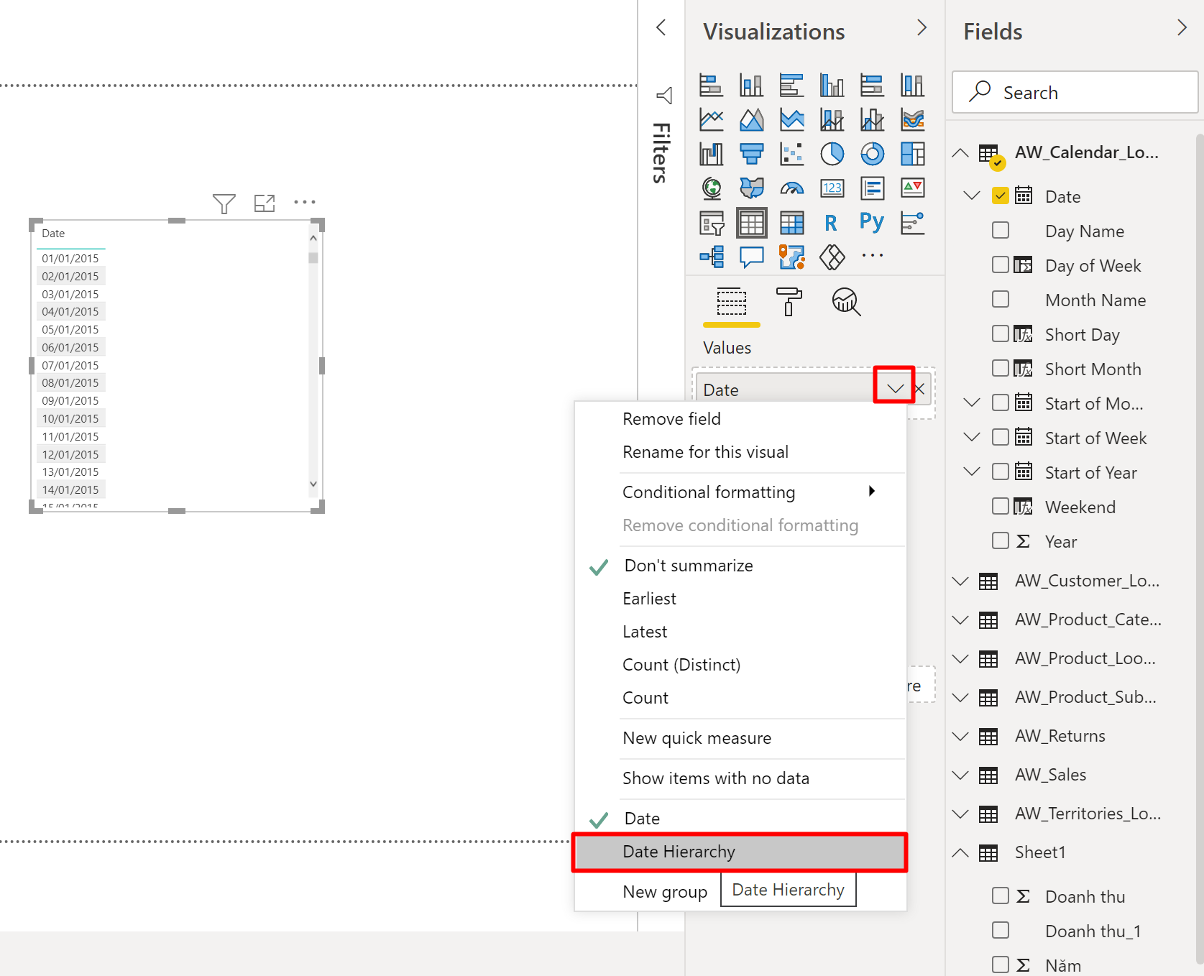This screenshot has height=976, width=1204.
Task: Select the Python visual
Action: pyautogui.click(x=872, y=222)
